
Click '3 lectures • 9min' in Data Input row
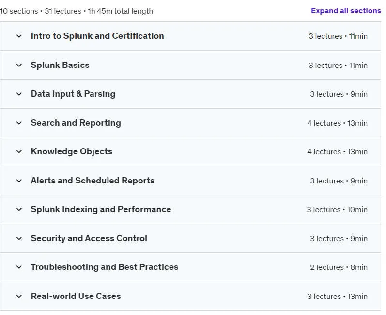point(339,94)
